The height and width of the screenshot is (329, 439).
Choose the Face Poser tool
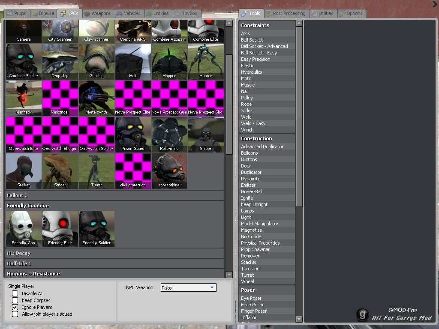click(x=267, y=305)
